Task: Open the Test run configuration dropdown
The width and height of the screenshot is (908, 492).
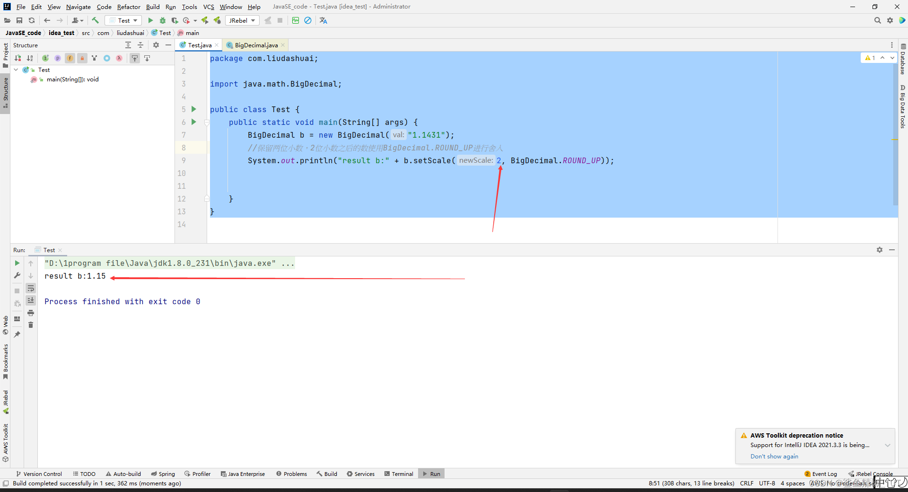Action: 123,20
